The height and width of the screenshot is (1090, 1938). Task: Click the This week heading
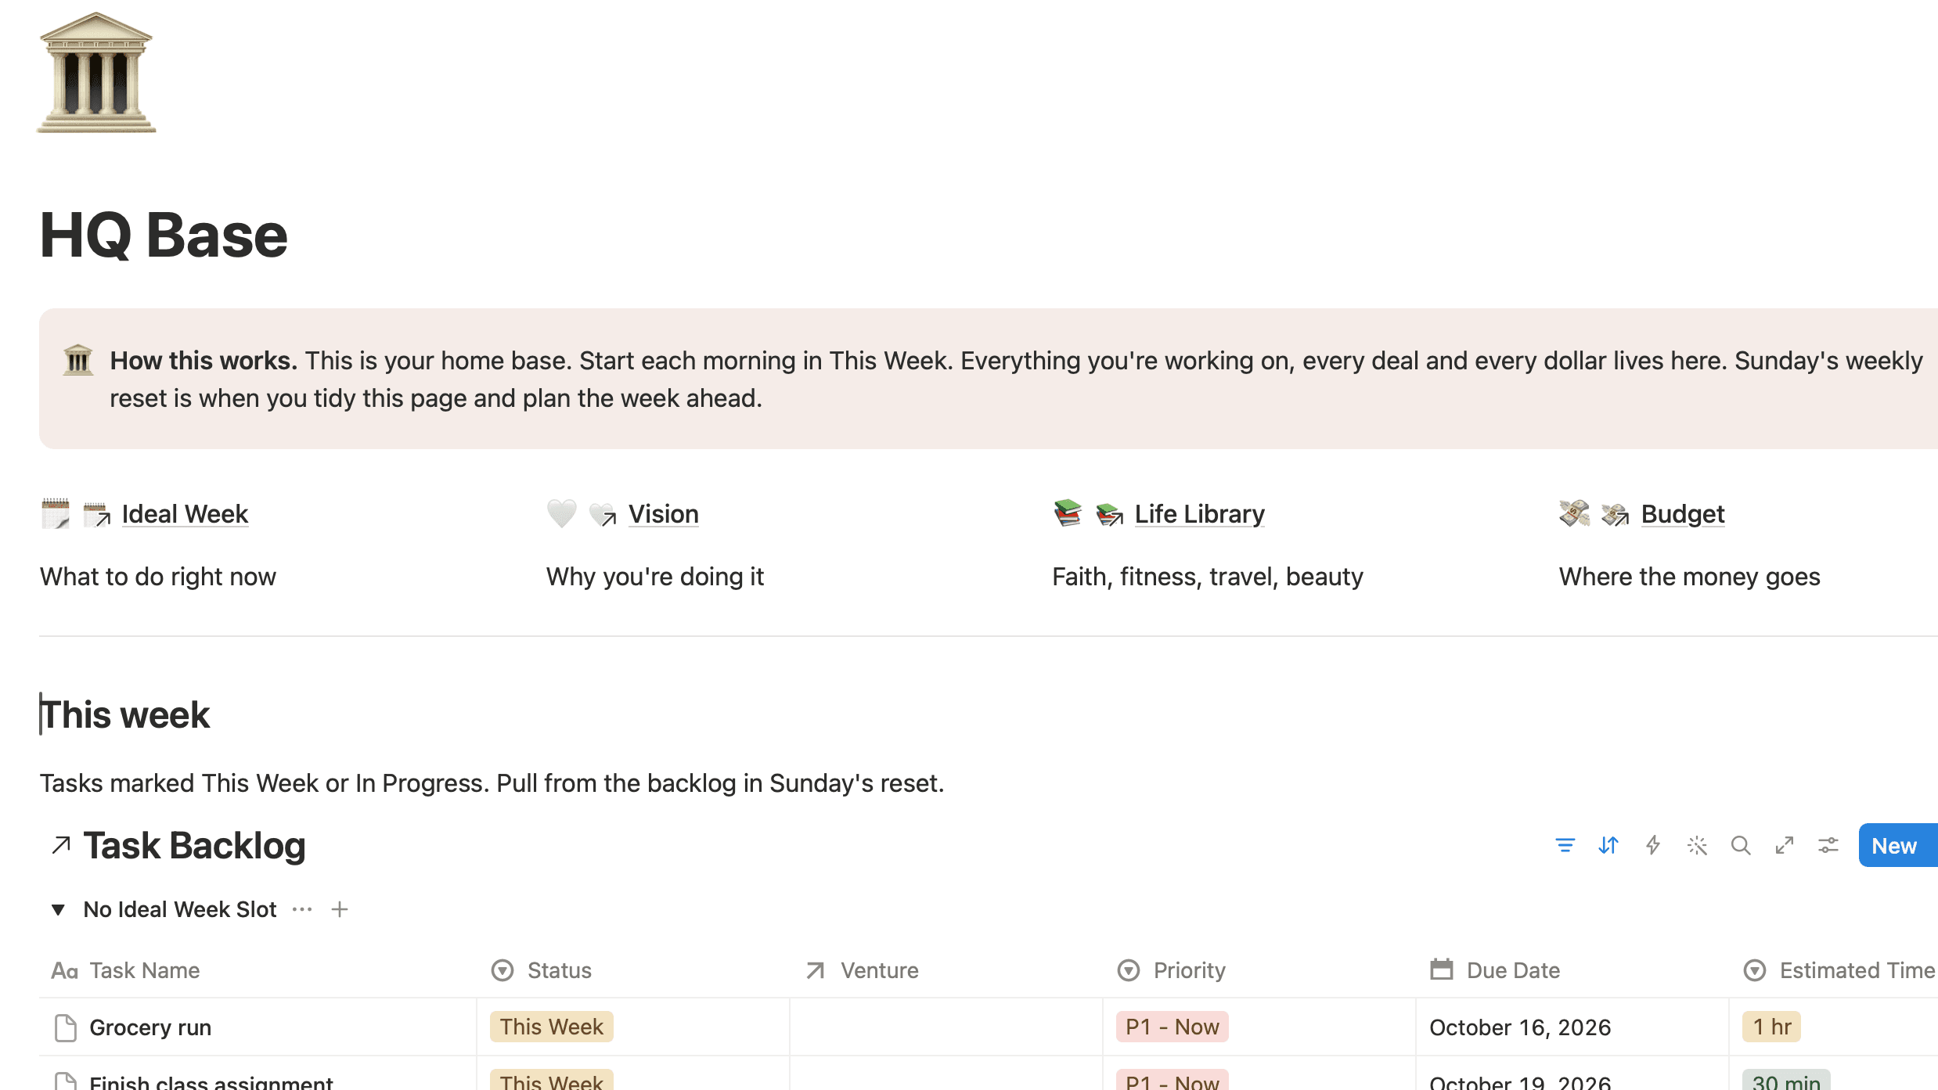click(x=125, y=714)
